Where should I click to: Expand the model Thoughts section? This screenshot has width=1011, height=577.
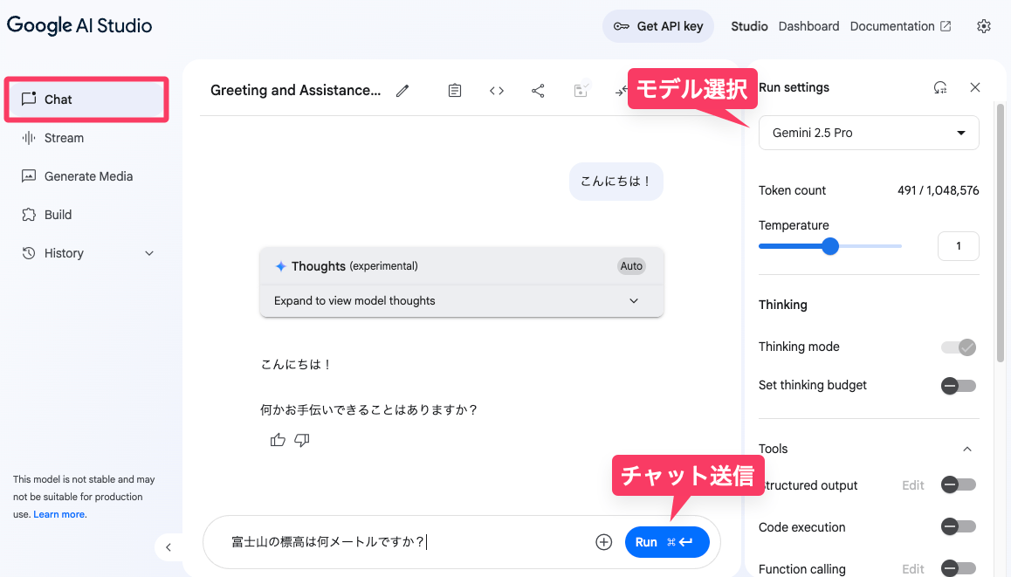pos(462,301)
